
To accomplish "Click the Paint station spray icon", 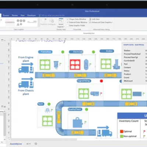I will point(47,110).
